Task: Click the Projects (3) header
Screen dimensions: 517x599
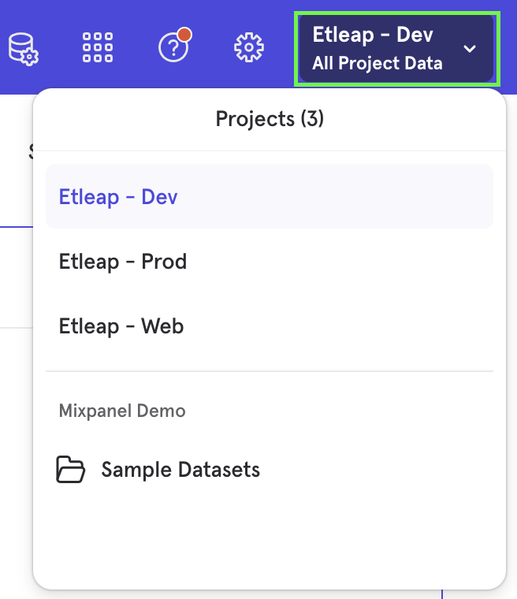Action: (x=270, y=119)
